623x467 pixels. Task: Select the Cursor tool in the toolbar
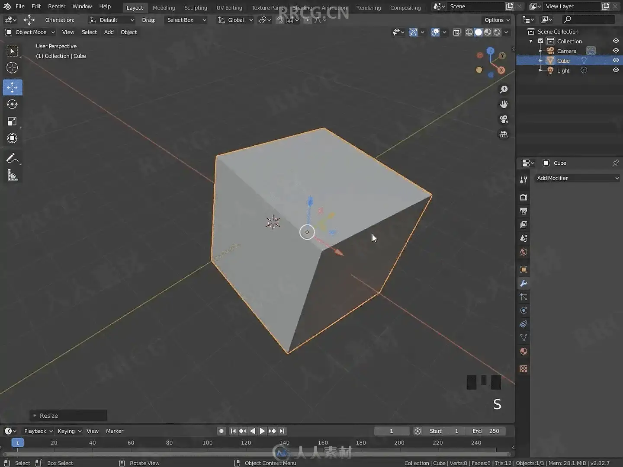point(12,68)
